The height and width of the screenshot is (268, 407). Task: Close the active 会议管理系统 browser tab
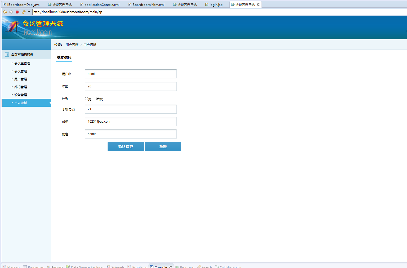coord(258,5)
